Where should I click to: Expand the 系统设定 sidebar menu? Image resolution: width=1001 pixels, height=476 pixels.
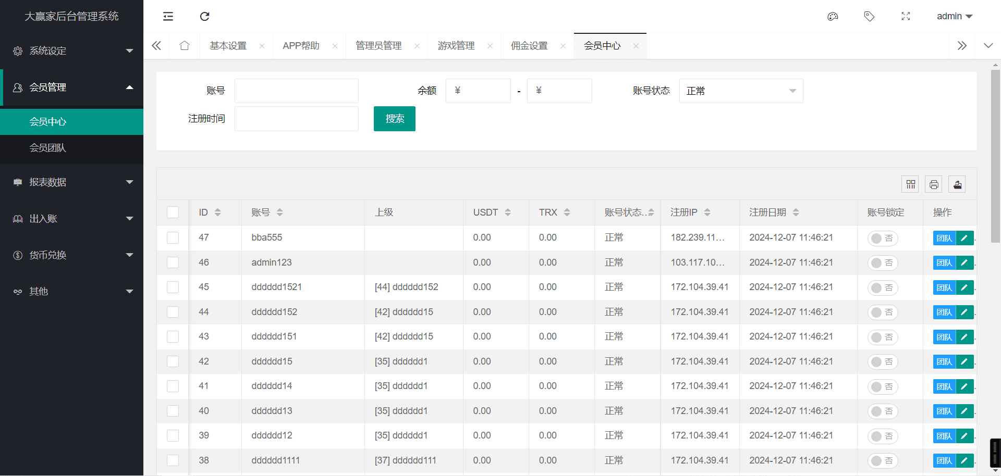[x=71, y=51]
